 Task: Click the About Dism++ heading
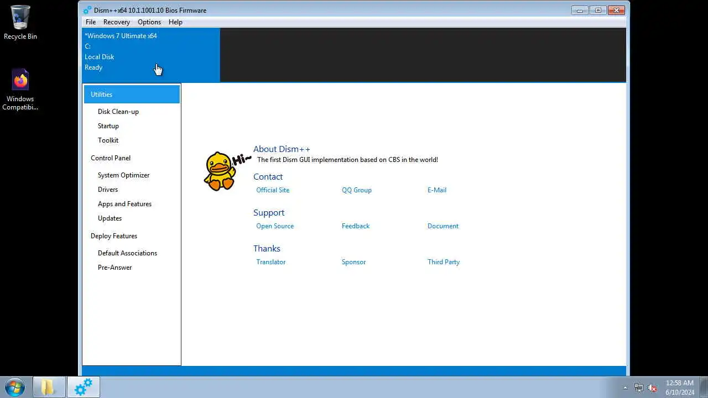point(282,149)
